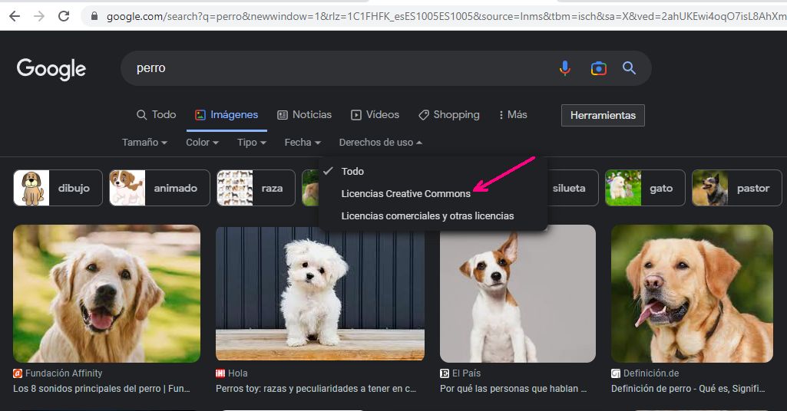Click the Herramientas button
Image resolution: width=787 pixels, height=411 pixels.
tap(603, 115)
